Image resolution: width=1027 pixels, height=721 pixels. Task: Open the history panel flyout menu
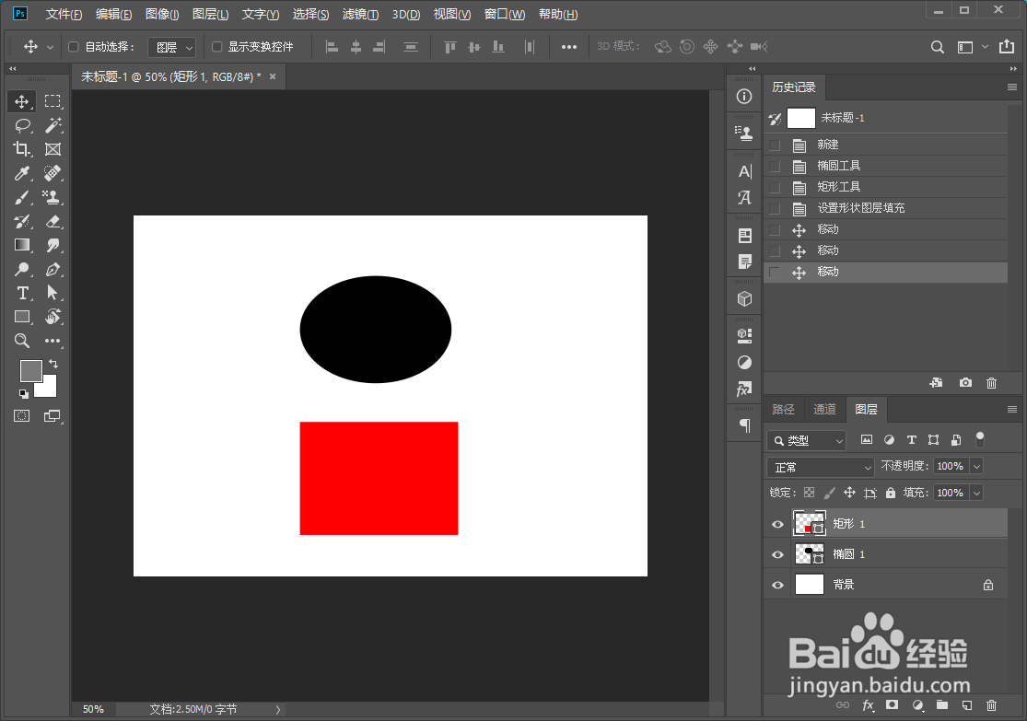[1012, 87]
